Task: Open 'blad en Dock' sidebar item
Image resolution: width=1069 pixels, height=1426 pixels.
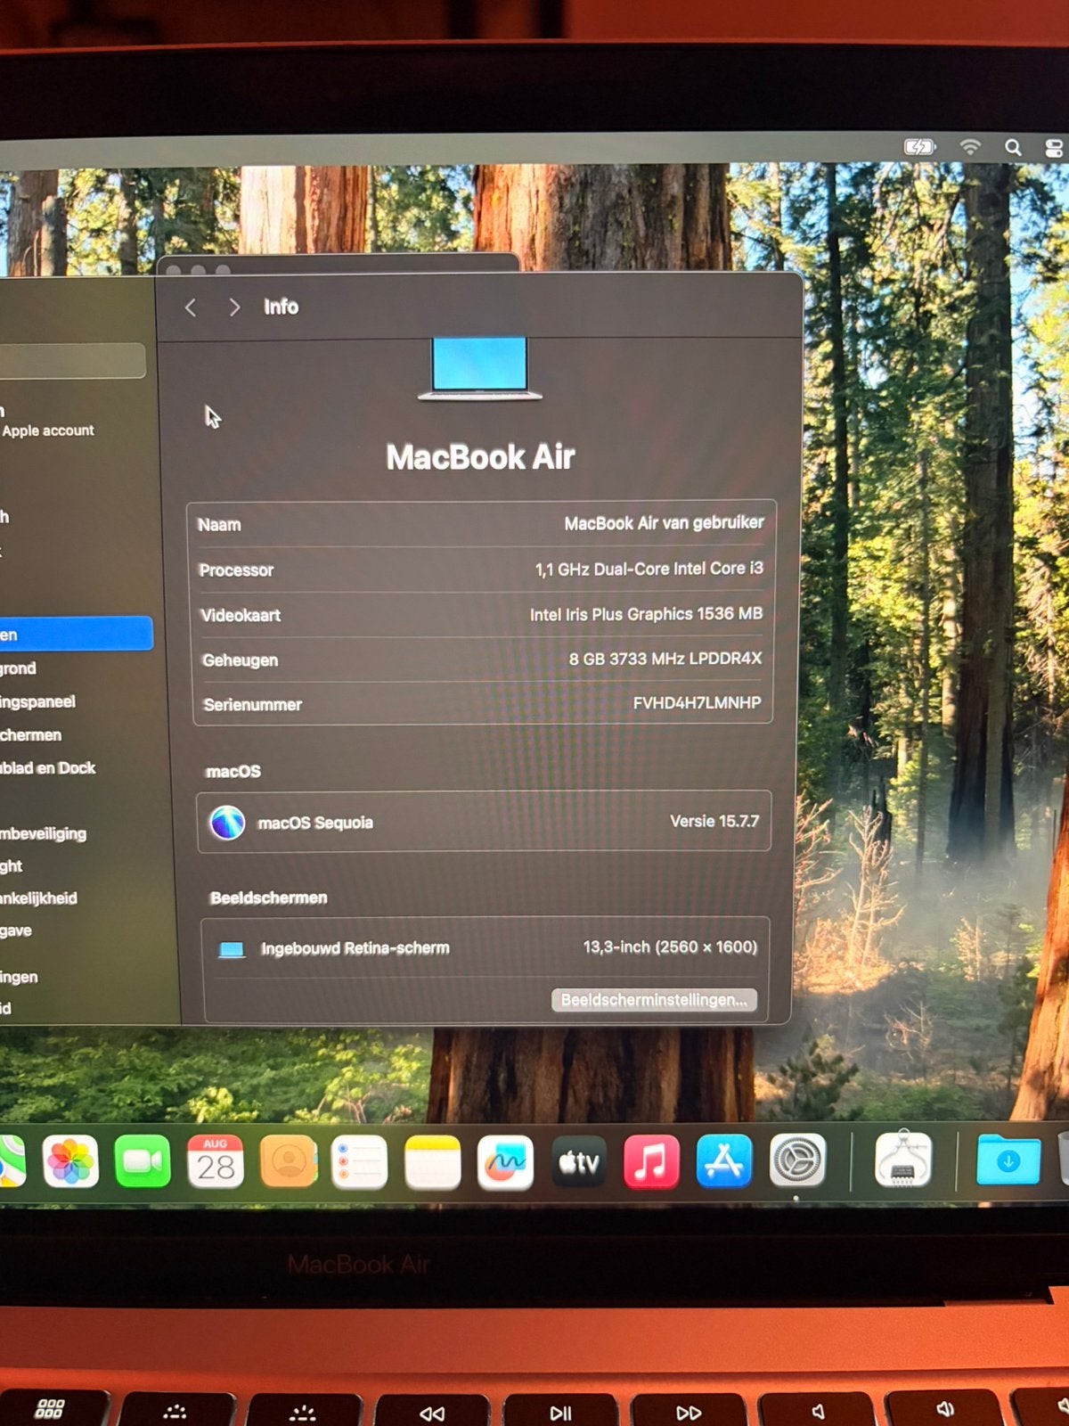Action: coord(48,768)
